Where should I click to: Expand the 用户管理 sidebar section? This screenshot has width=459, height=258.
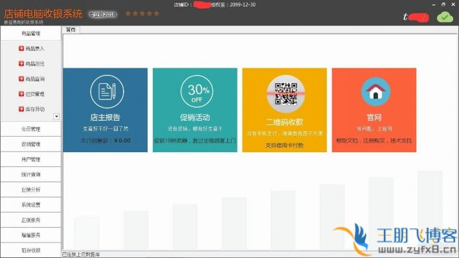coord(30,159)
